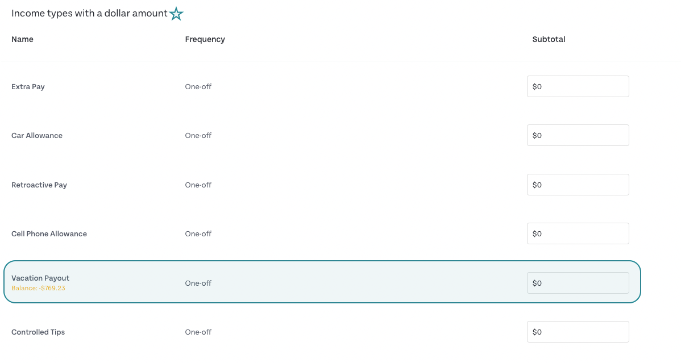Click the star icon beside the heading
Viewport: 681px width, 363px height.
click(176, 14)
